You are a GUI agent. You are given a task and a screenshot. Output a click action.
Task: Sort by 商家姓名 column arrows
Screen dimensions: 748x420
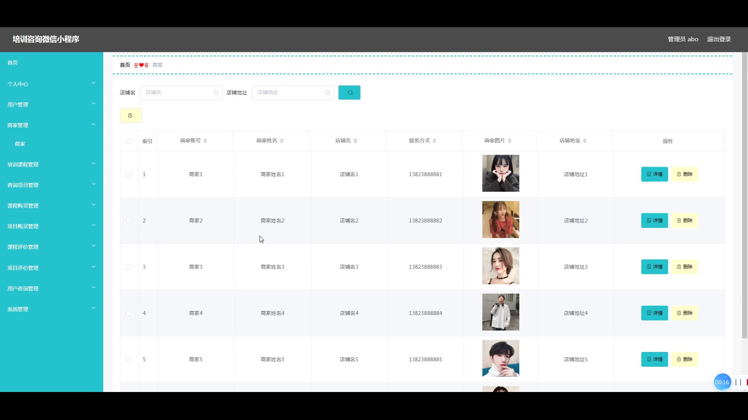click(282, 141)
